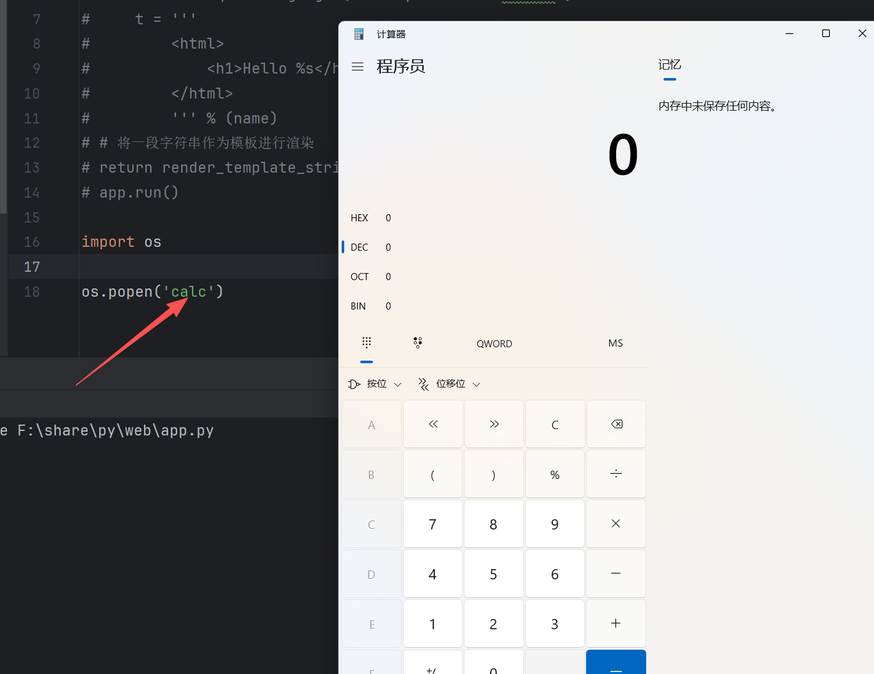Screen dimensions: 874x674
Task: Open the 位移位 bit shift dropdown
Action: (449, 384)
